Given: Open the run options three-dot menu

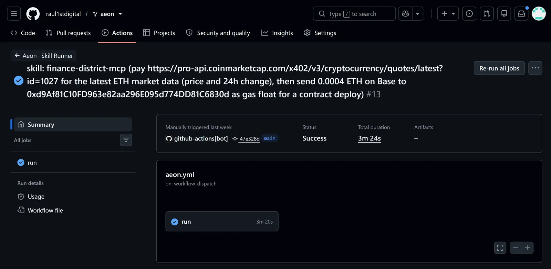Looking at the screenshot, I should click(x=535, y=68).
